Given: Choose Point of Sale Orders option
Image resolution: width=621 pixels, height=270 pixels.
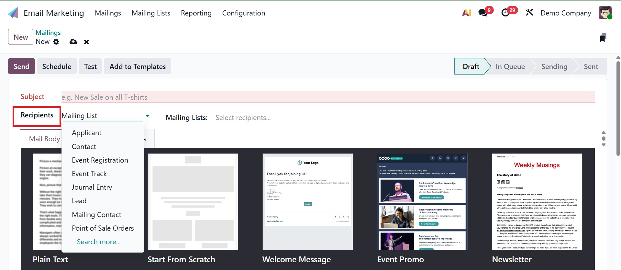Looking at the screenshot, I should point(103,228).
